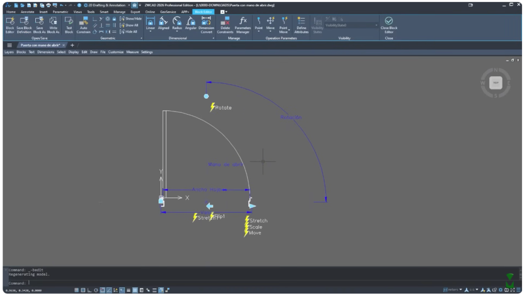This screenshot has width=524, height=296.
Task: Expand the Geometric panel launcher arrow
Action: tap(141, 38)
